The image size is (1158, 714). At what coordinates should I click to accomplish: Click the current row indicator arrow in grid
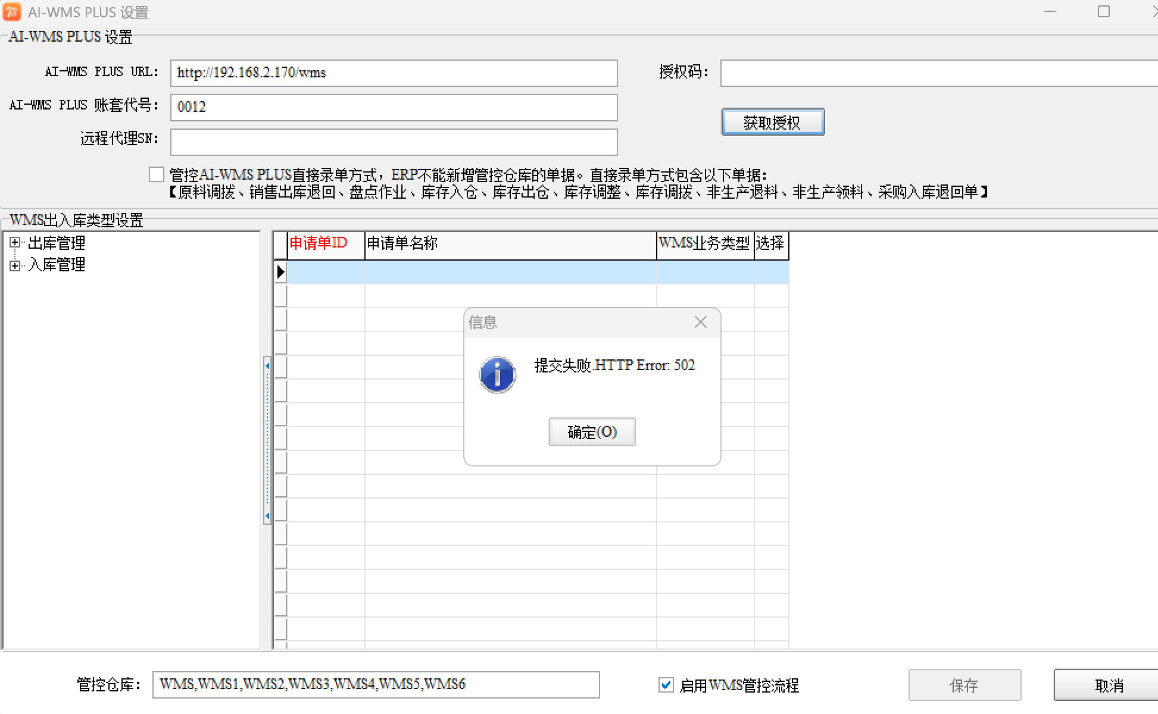pyautogui.click(x=280, y=273)
